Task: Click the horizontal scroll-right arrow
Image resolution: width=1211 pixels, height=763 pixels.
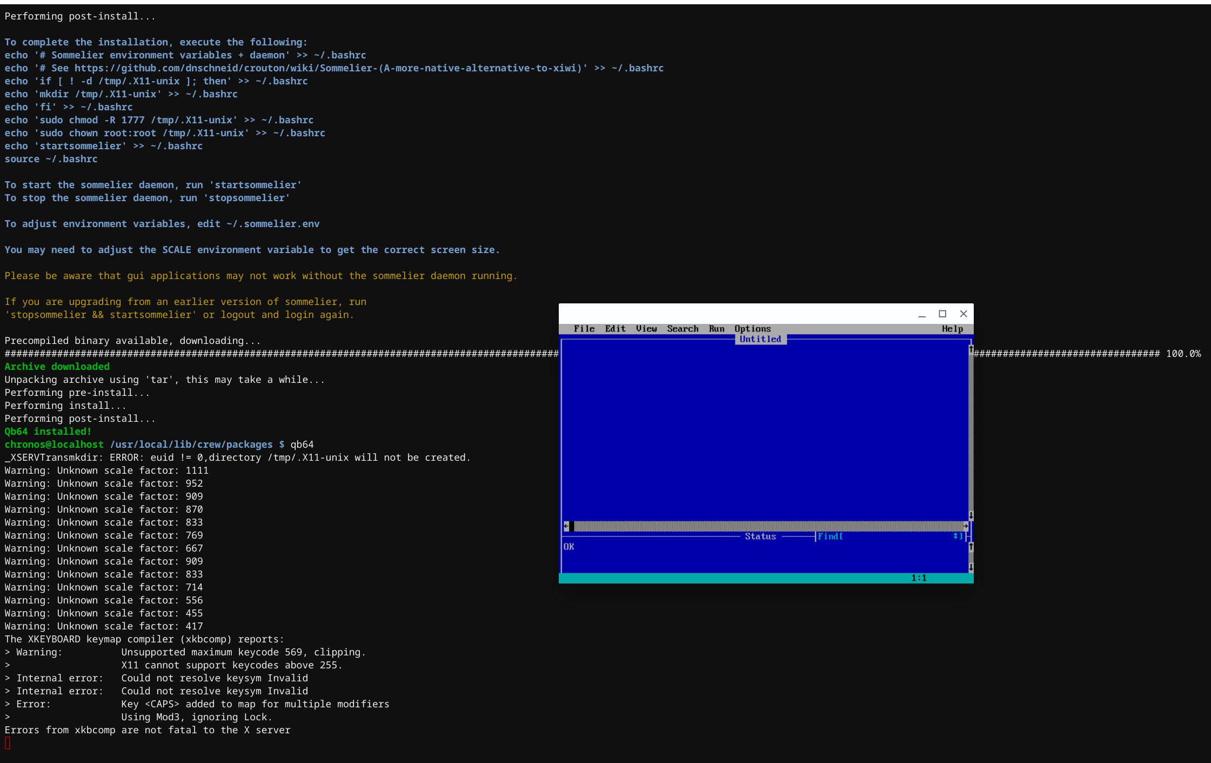Action: (x=965, y=526)
